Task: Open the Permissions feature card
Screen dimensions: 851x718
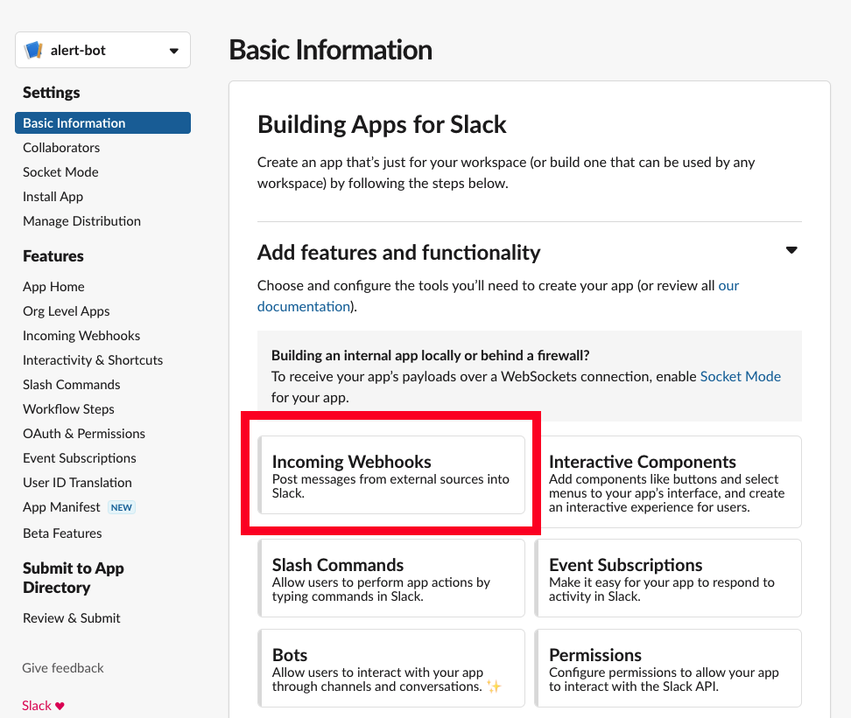Action: (668, 668)
